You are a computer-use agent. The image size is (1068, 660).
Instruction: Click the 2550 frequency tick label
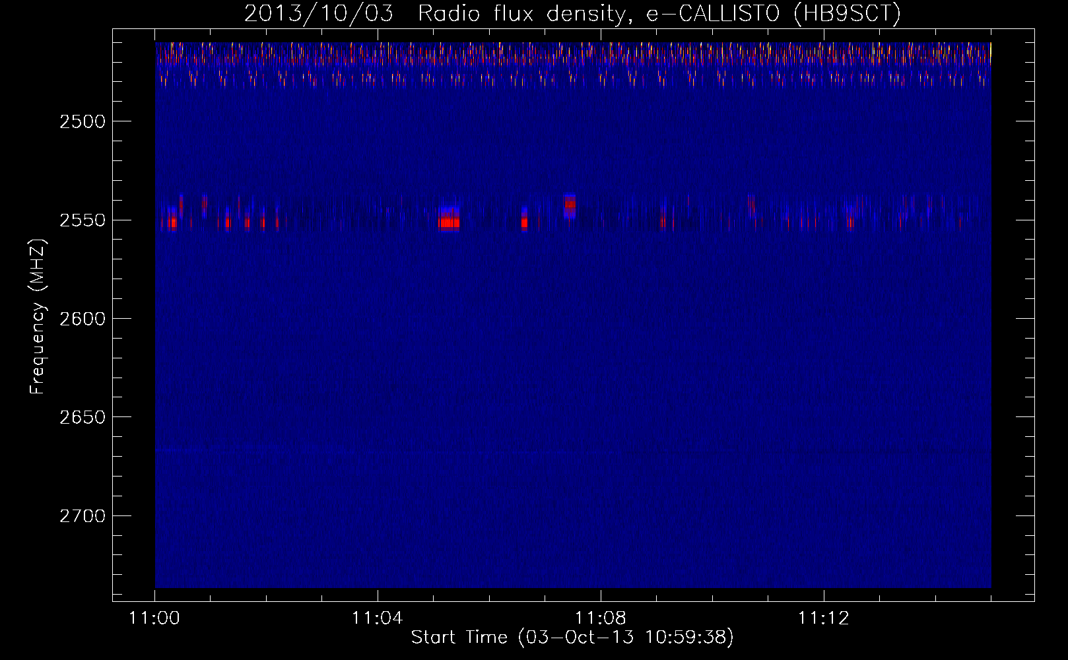(x=83, y=220)
